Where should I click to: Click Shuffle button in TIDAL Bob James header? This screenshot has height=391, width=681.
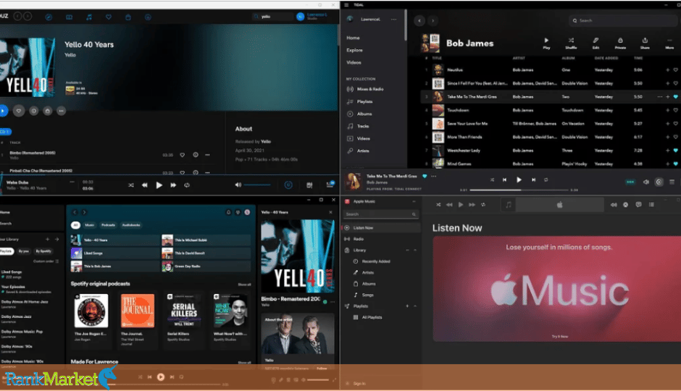[x=571, y=43]
